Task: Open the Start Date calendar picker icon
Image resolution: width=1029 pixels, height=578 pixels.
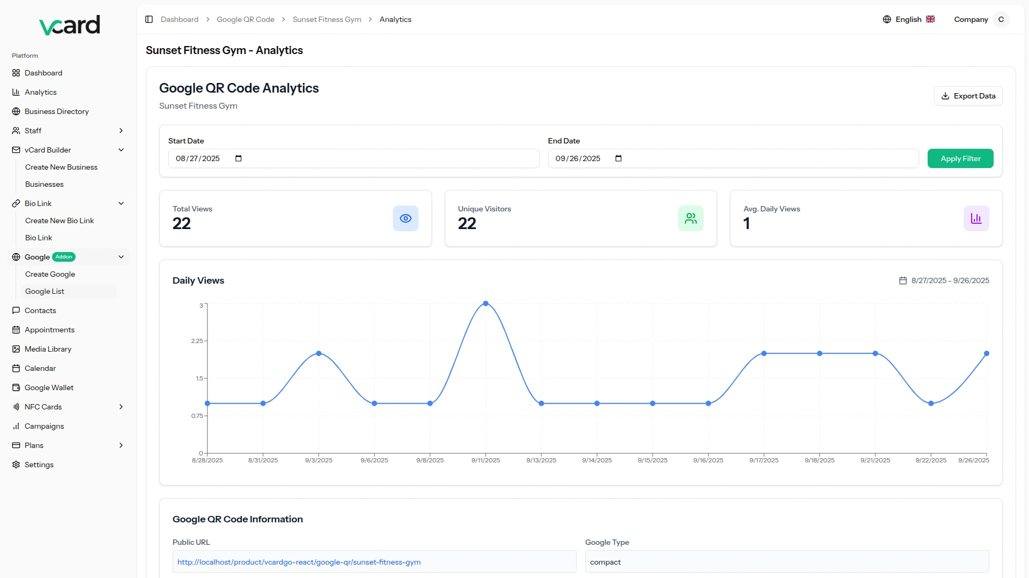Action: (238, 158)
